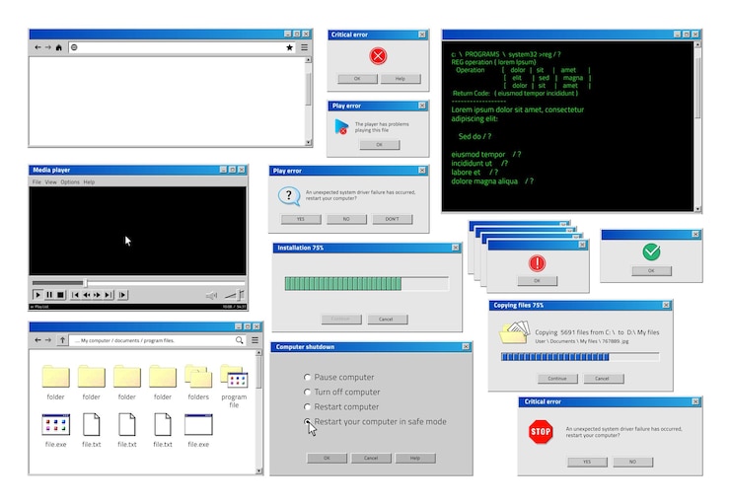Click the copying folder with papers icon
The width and height of the screenshot is (730, 504).
click(514, 331)
